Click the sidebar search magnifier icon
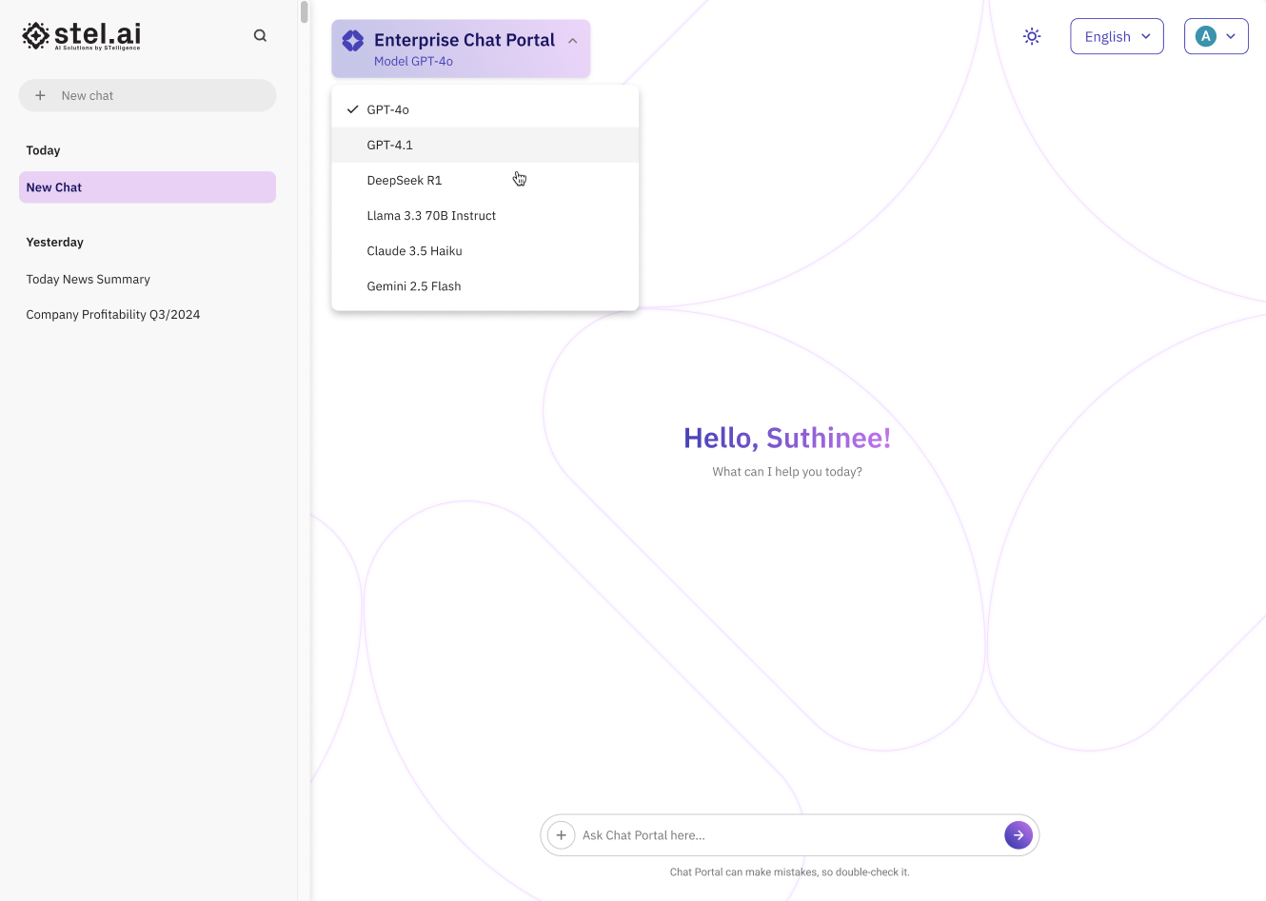The width and height of the screenshot is (1266, 901). click(x=260, y=36)
